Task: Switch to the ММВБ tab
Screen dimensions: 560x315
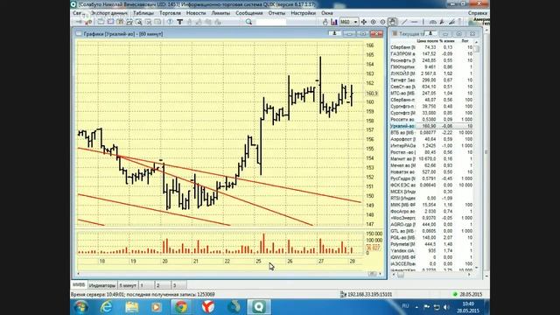Action: tap(79, 285)
